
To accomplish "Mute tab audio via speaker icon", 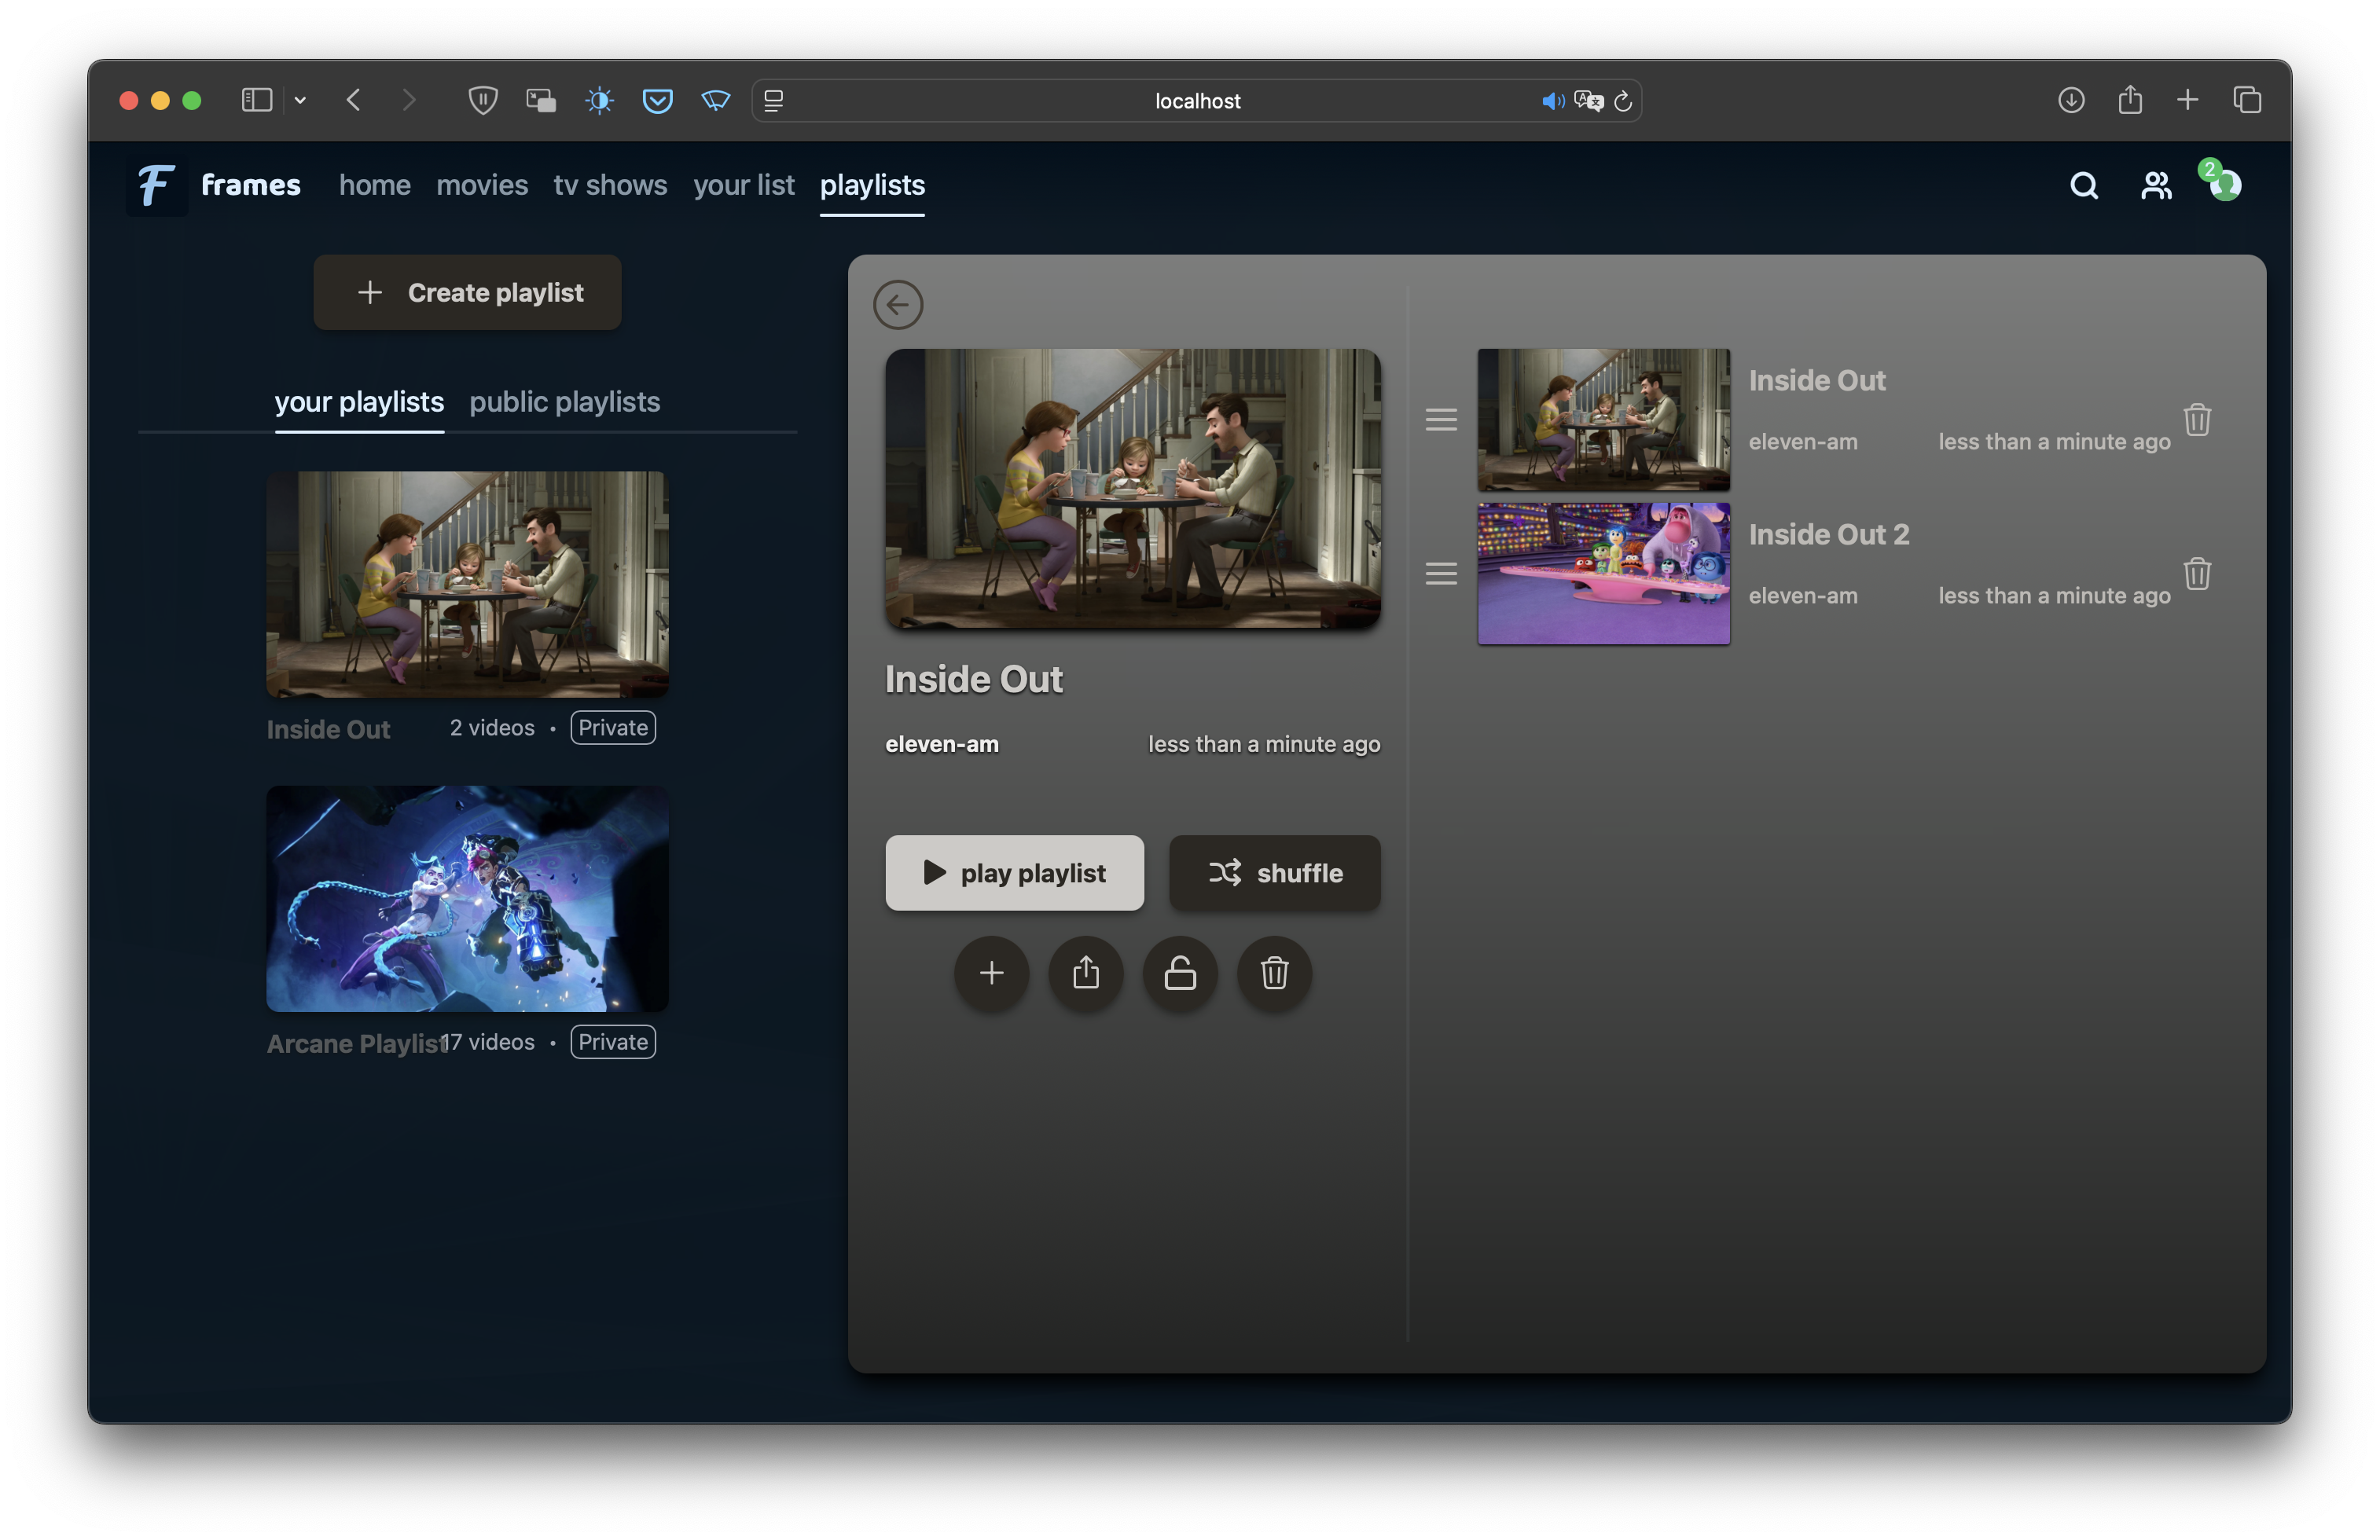I will pyautogui.click(x=1553, y=101).
